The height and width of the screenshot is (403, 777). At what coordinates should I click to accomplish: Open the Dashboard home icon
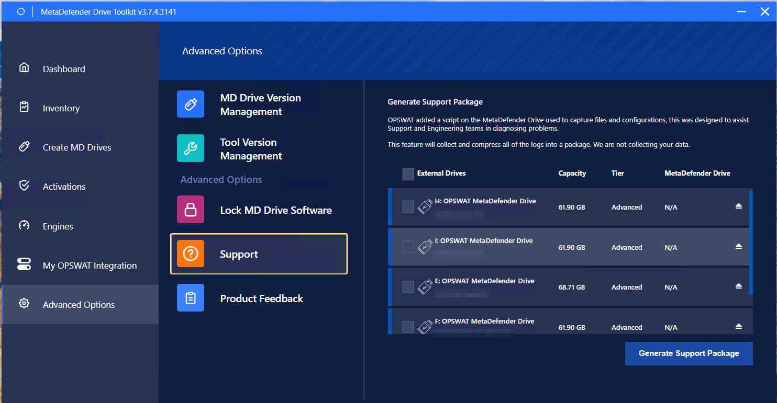(x=24, y=68)
